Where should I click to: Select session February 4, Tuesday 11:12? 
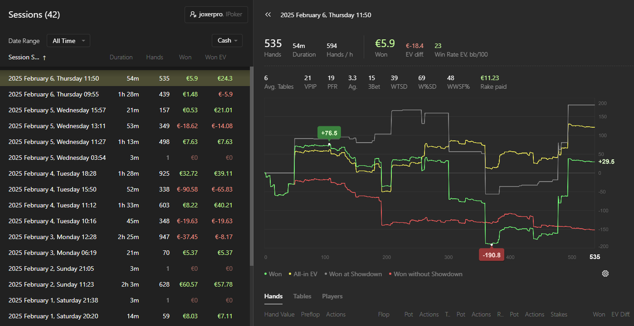pos(125,205)
